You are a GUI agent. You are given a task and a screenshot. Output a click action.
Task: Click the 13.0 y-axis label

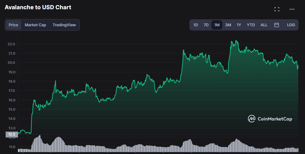[11, 128]
